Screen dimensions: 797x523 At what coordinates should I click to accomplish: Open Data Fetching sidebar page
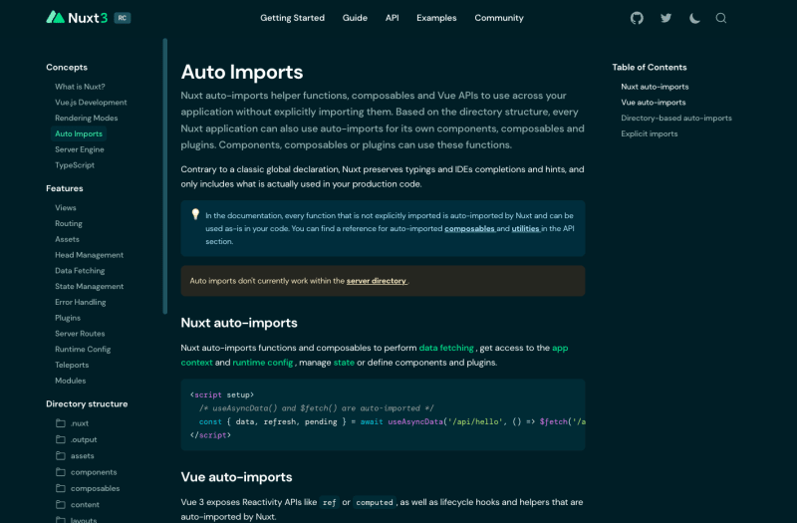80,270
